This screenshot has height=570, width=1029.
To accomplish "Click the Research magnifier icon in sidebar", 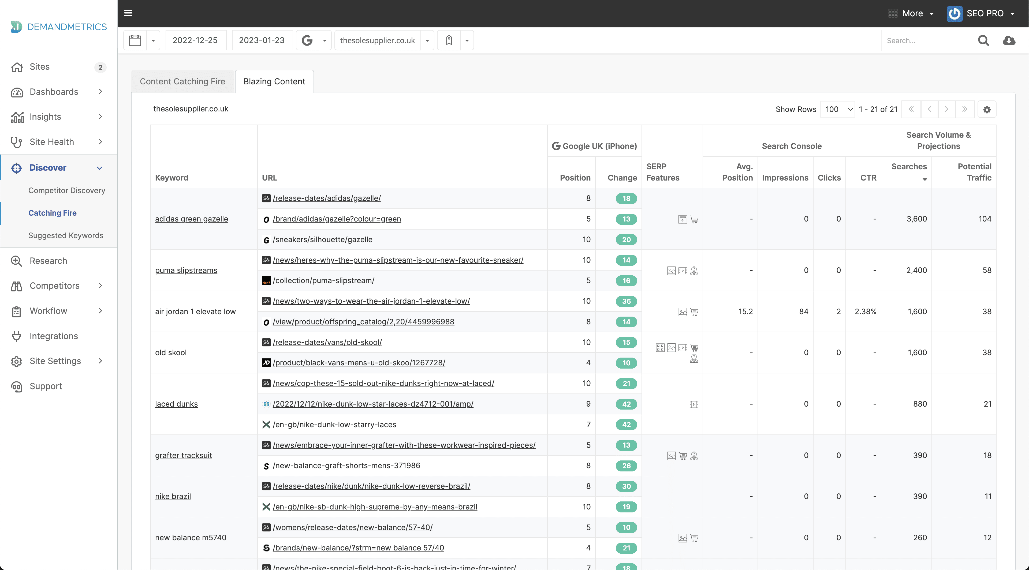I will coord(16,261).
